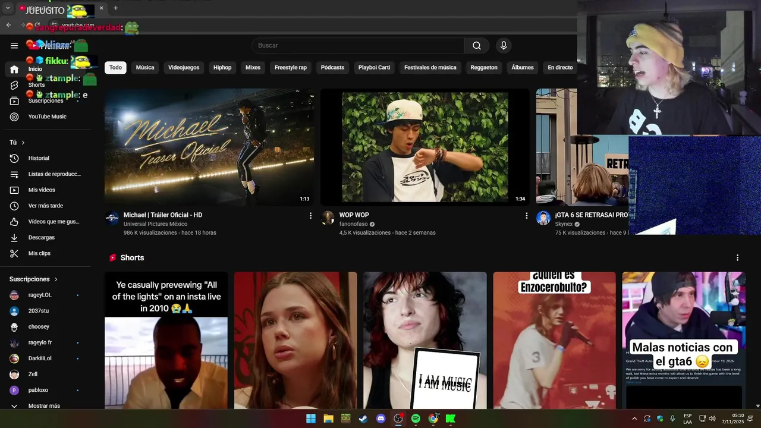This screenshot has width=761, height=428.
Task: Select the Pódcasts filter chip
Action: point(332,68)
